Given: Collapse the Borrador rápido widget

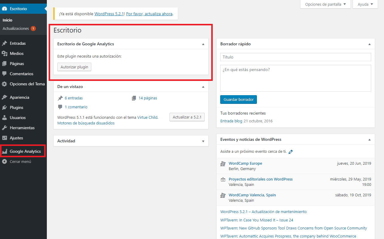Looking at the screenshot, I should 369,44.
